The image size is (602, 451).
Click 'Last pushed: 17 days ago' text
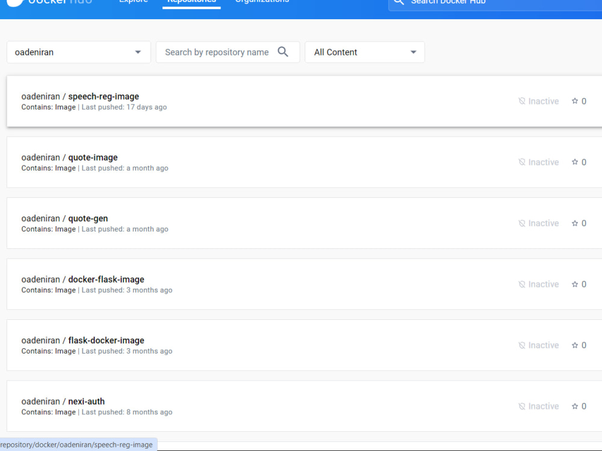(125, 107)
